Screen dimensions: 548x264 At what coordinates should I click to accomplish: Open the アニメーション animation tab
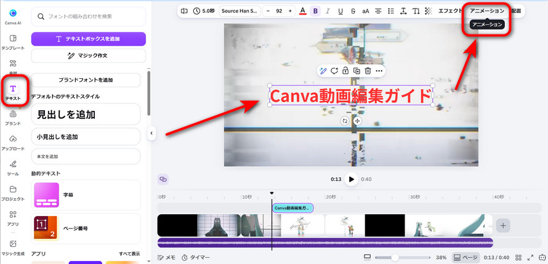[x=487, y=11]
